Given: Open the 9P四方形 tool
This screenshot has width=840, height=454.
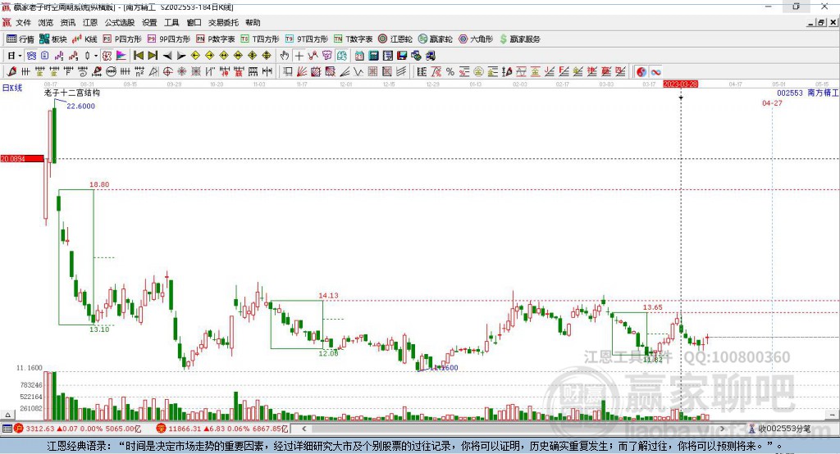Looking at the screenshot, I should pyautogui.click(x=169, y=39).
